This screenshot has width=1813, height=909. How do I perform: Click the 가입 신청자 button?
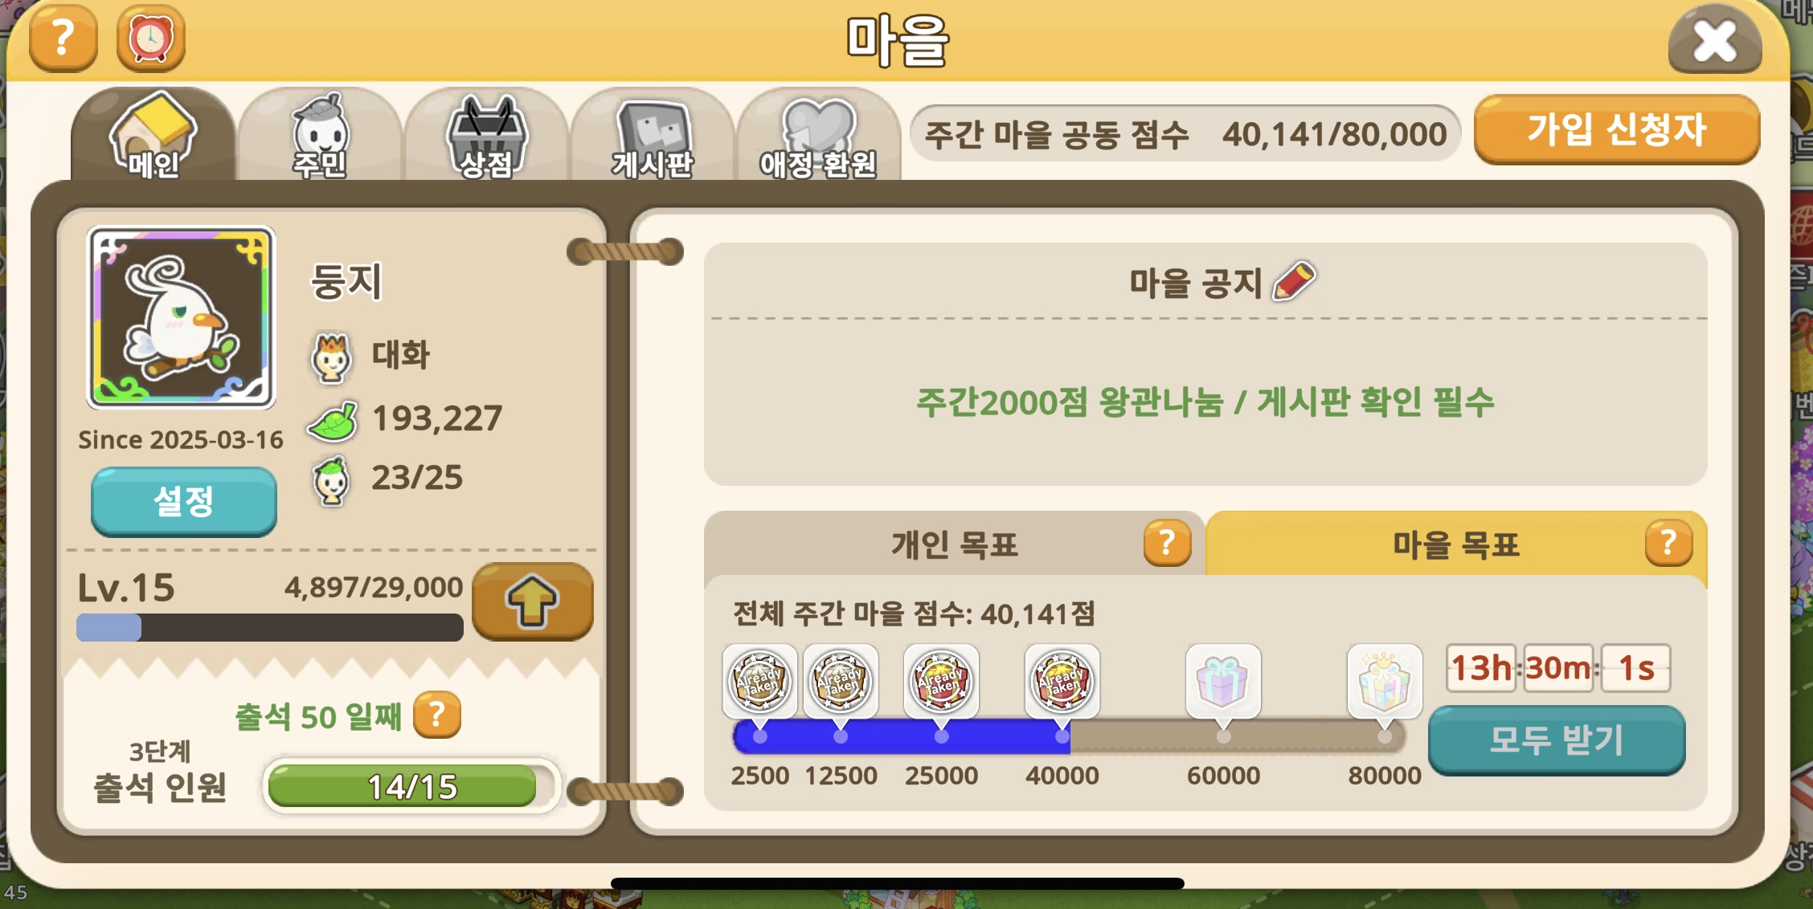(1616, 129)
